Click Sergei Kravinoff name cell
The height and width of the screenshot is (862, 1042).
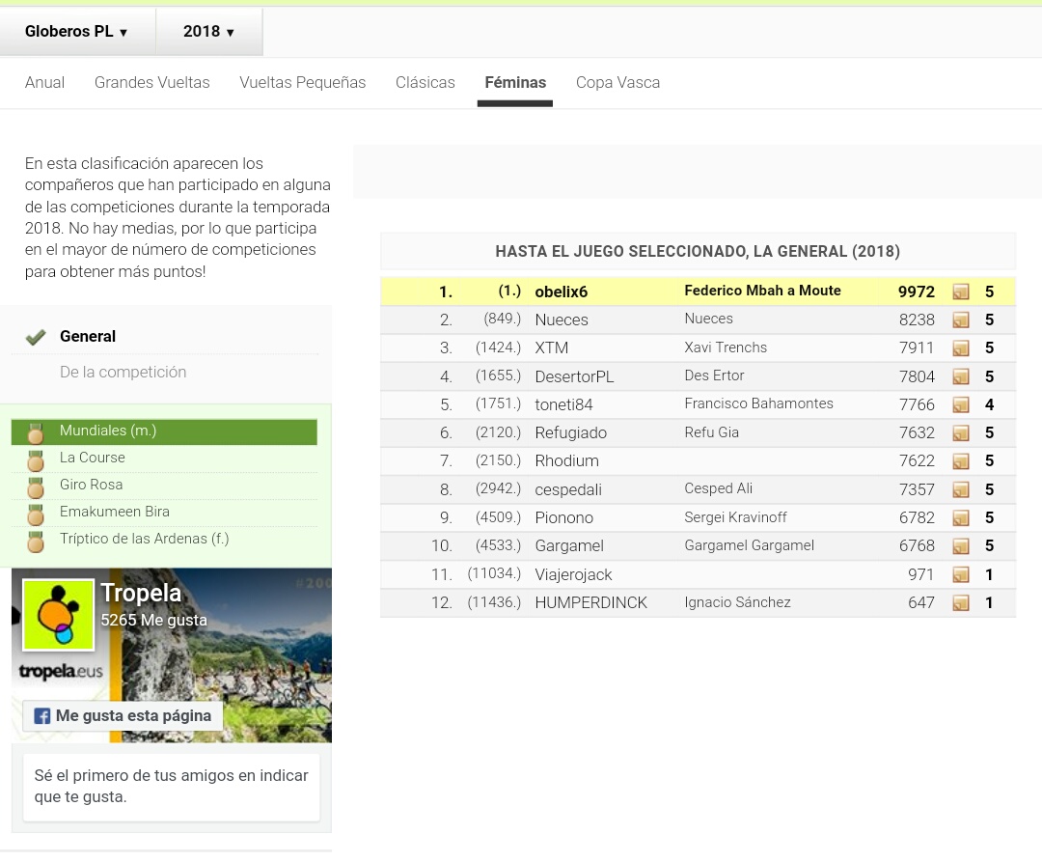click(735, 517)
